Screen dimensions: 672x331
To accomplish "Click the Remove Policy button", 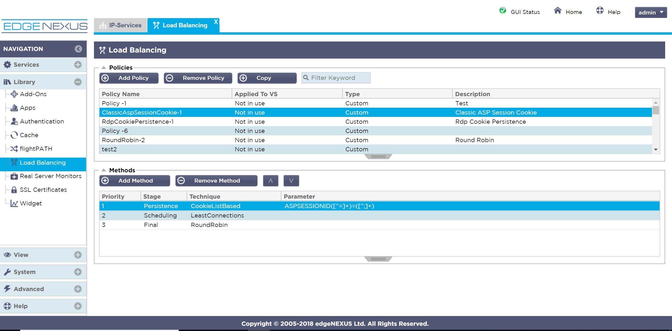I will [198, 78].
